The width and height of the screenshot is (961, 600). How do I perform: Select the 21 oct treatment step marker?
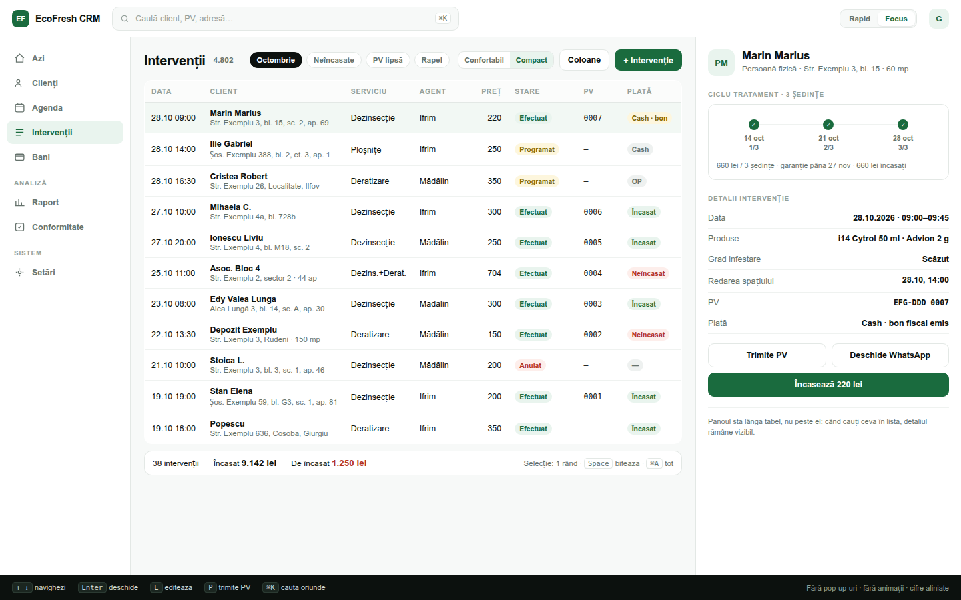[828, 125]
